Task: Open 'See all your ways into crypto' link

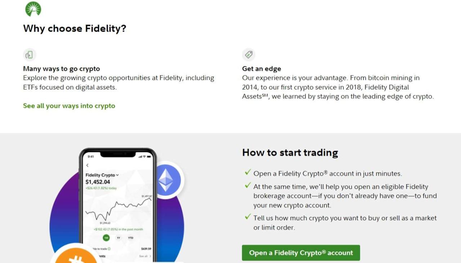Action: click(69, 106)
